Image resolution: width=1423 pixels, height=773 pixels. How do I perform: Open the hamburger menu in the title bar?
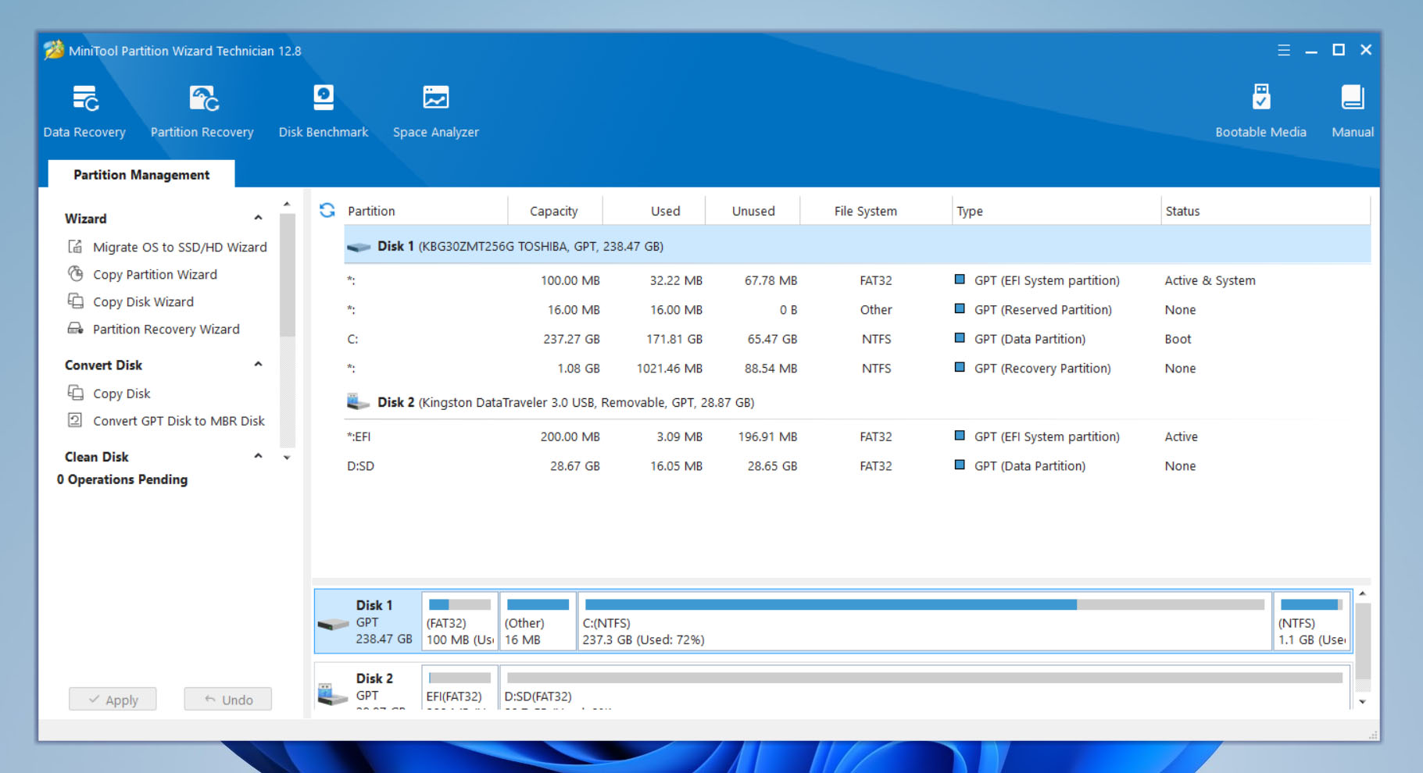coord(1283,50)
